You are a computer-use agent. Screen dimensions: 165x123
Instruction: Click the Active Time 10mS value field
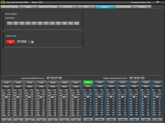(x=22, y=42)
